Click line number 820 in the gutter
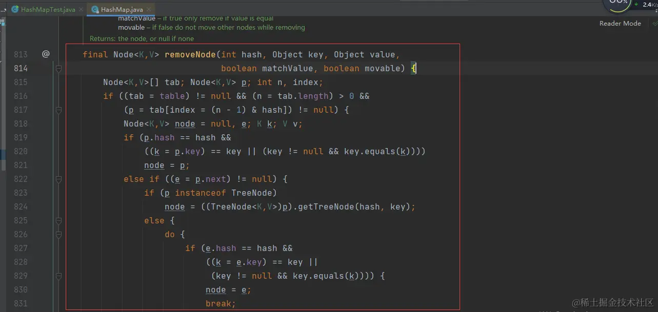The height and width of the screenshot is (312, 658). pos(21,151)
